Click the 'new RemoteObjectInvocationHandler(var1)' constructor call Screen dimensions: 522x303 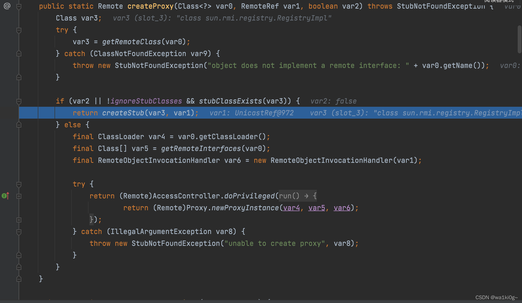(335, 160)
